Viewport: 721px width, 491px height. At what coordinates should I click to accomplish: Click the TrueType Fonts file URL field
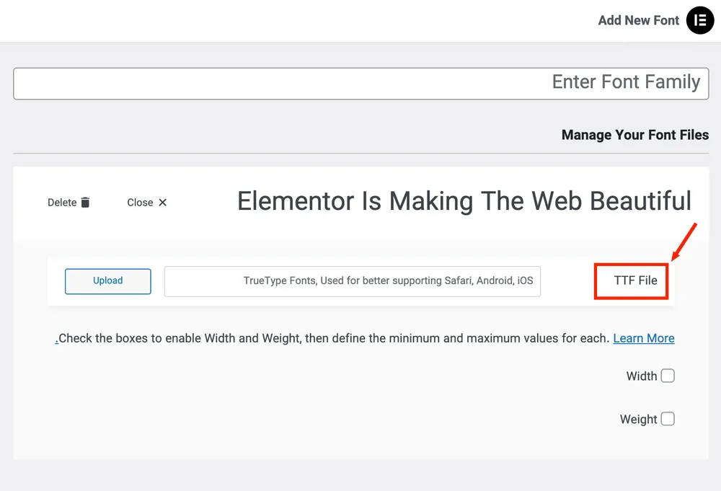click(x=352, y=280)
